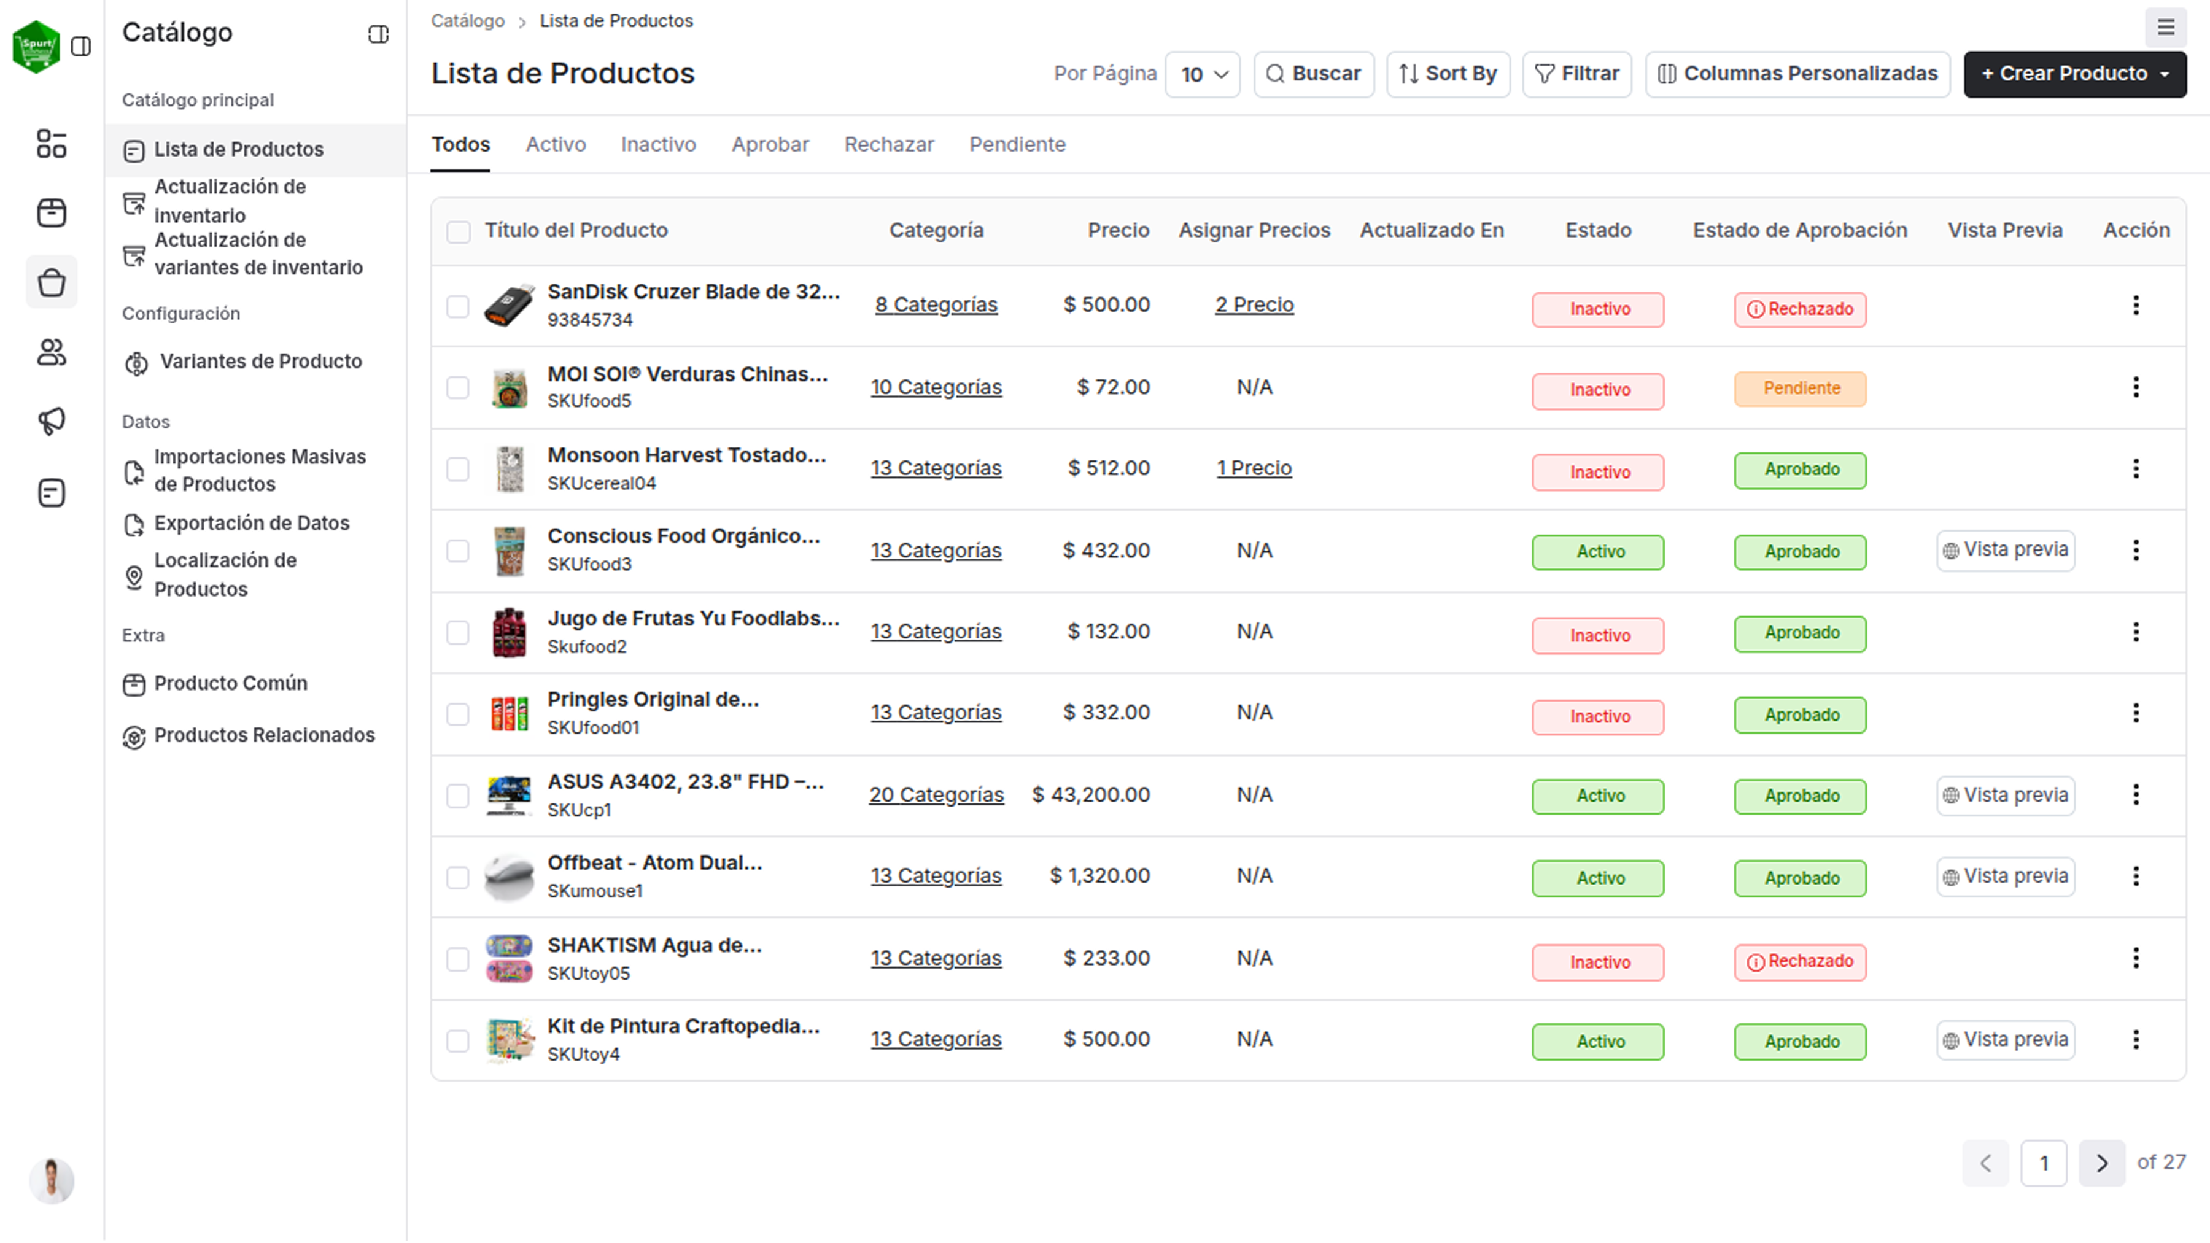Open actions menu for Pringles Original
2210x1243 pixels.
(2136, 713)
